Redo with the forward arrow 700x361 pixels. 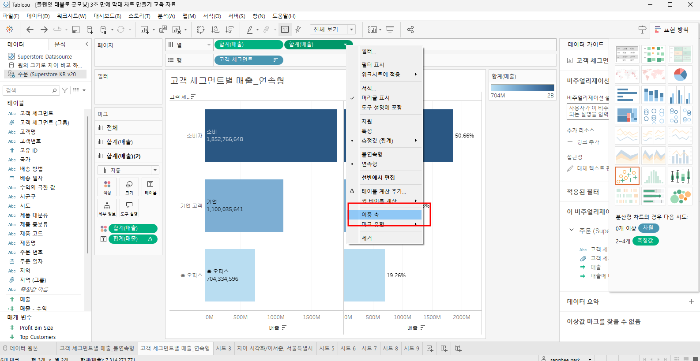click(x=44, y=30)
